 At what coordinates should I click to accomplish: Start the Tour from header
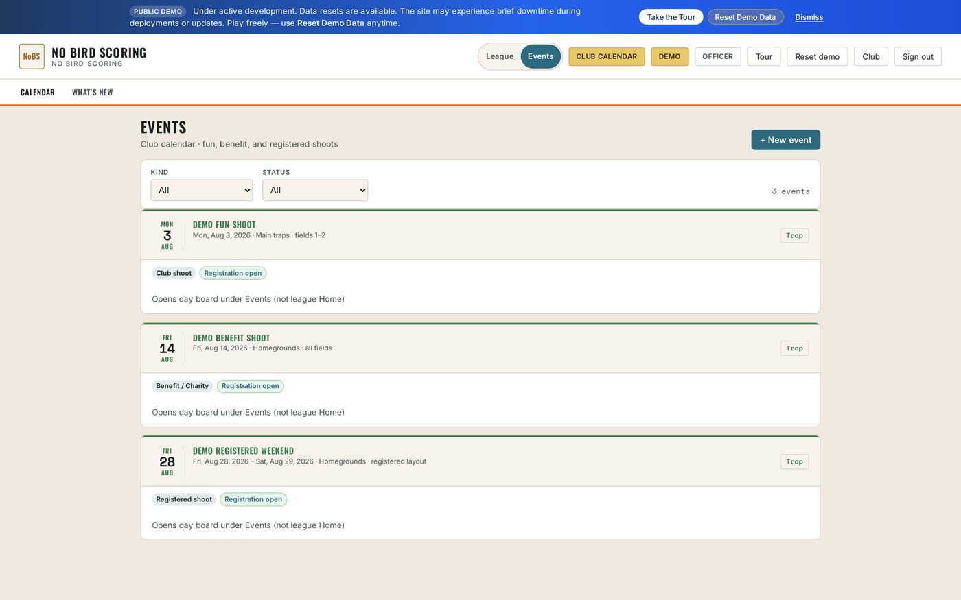pyautogui.click(x=764, y=56)
